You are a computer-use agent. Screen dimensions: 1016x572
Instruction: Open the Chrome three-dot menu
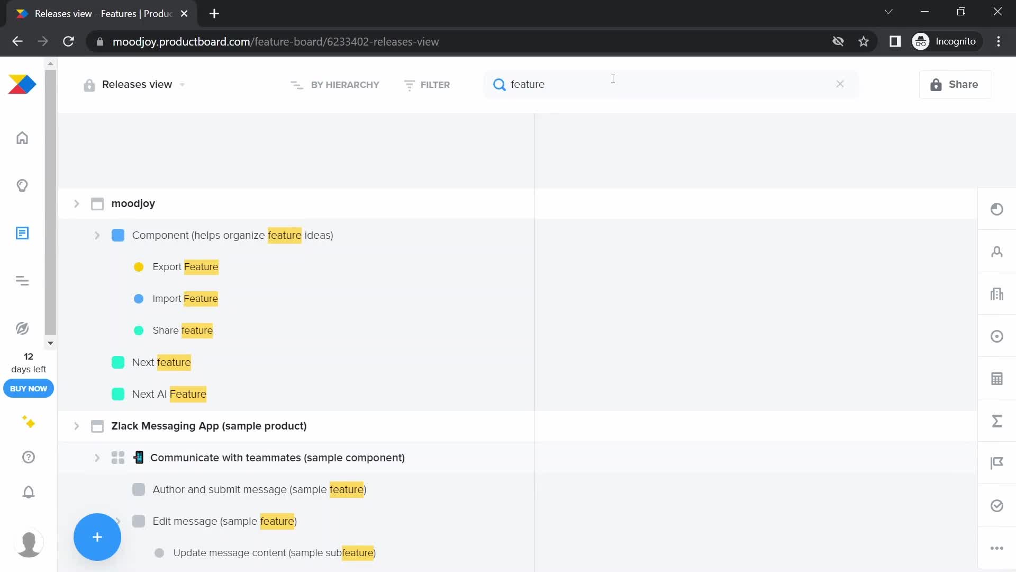click(999, 41)
